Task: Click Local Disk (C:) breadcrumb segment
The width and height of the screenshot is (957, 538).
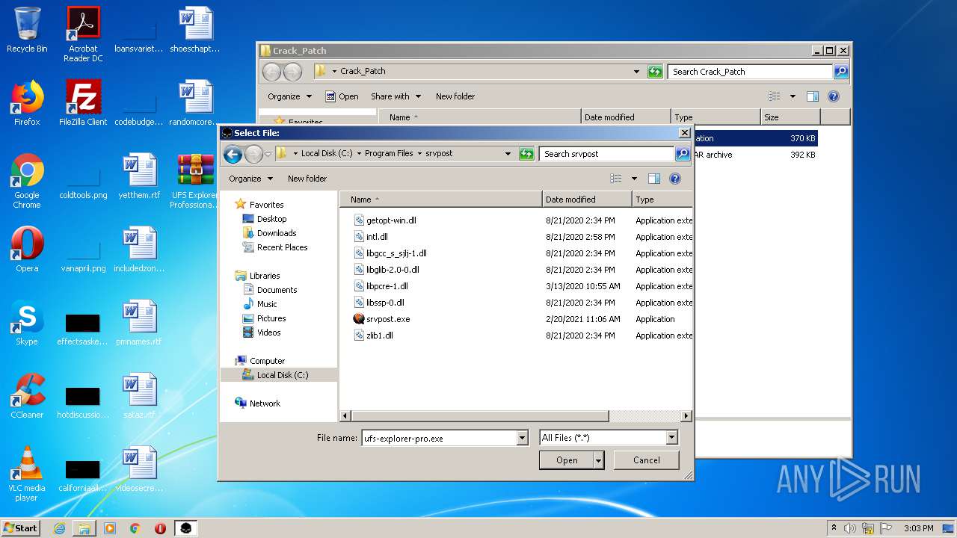Action: pyautogui.click(x=327, y=153)
